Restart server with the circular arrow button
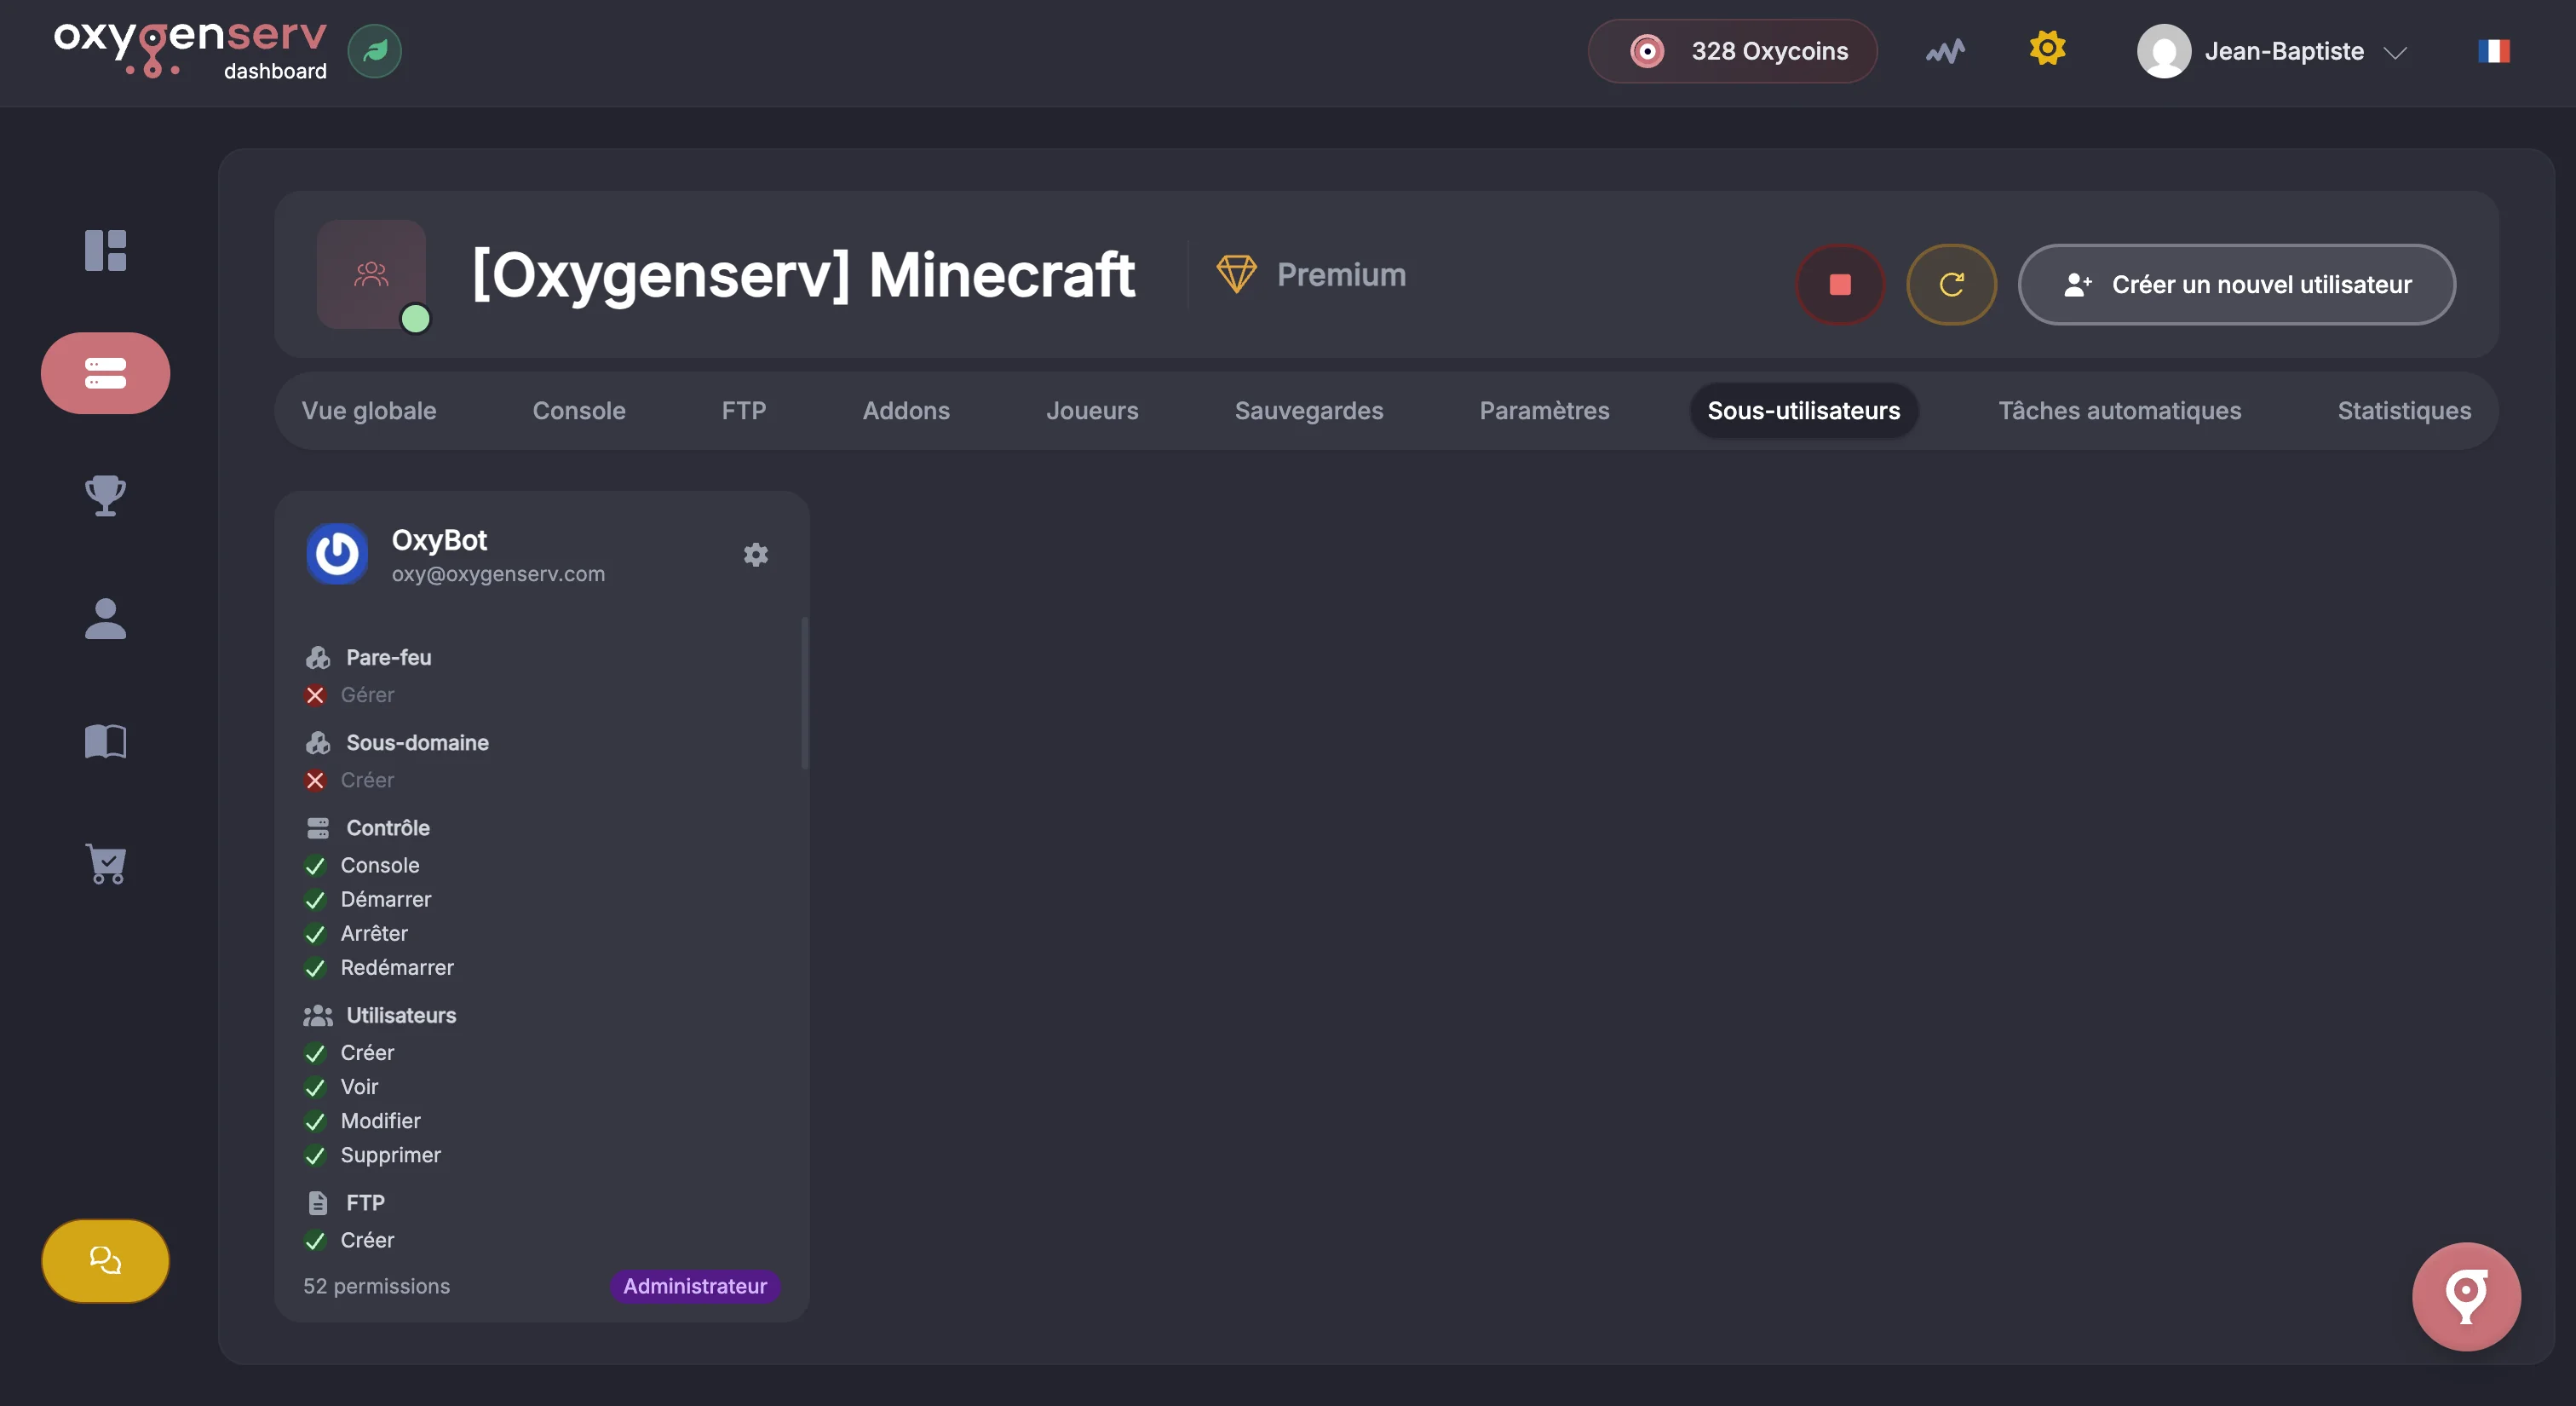The height and width of the screenshot is (1406, 2576). [1951, 285]
